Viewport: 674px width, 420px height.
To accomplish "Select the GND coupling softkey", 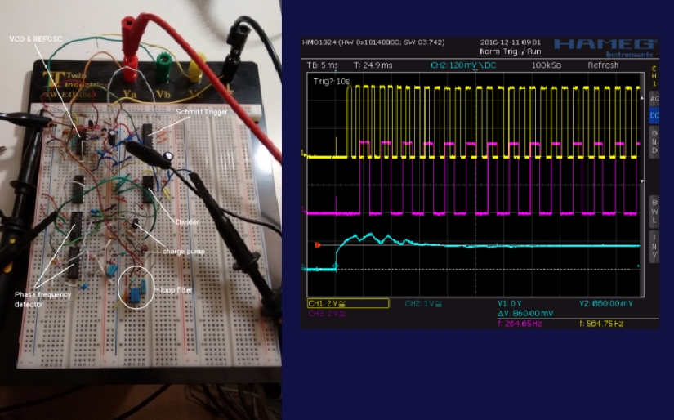I will click(x=654, y=142).
